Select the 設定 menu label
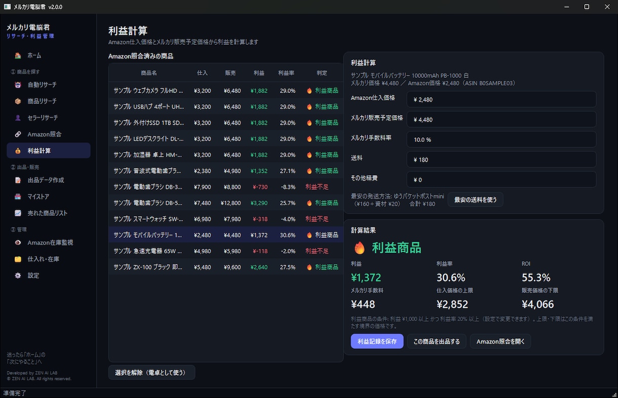This screenshot has height=398, width=618. [x=33, y=275]
